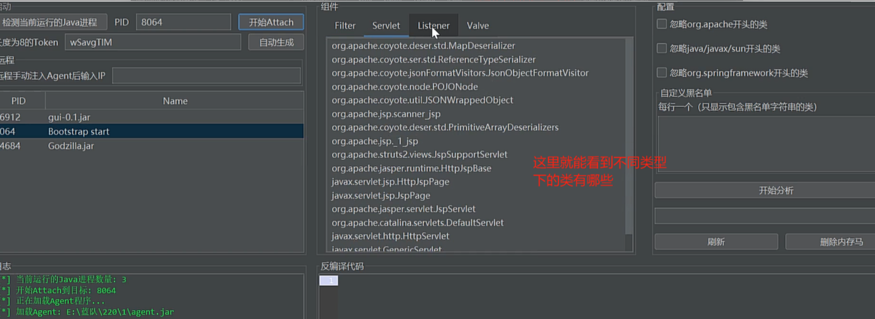The image size is (875, 319).
Task: Select org.apache.jasper.runtime.HttpJspBase entry
Action: (x=411, y=168)
